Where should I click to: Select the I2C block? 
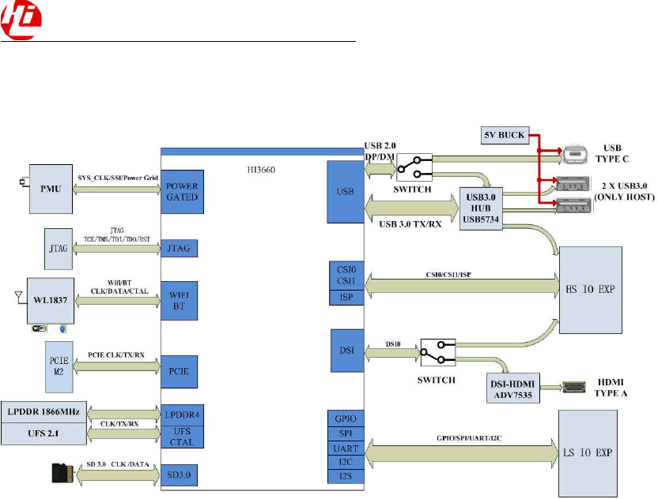346,463
